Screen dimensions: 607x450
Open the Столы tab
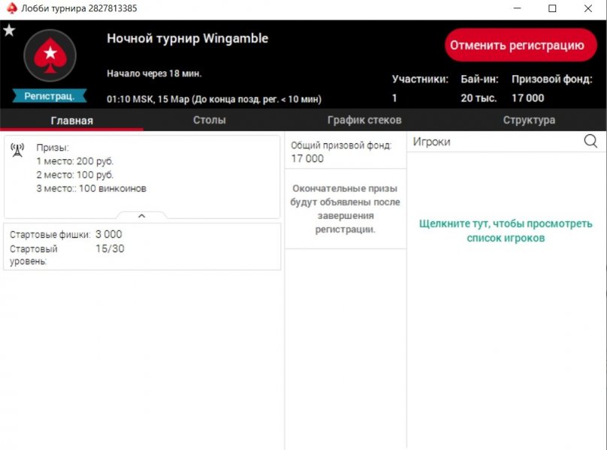click(x=209, y=120)
